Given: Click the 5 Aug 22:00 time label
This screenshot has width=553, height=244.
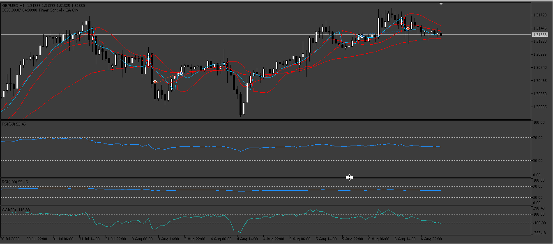Looking at the screenshot, I should [x=353, y=239].
